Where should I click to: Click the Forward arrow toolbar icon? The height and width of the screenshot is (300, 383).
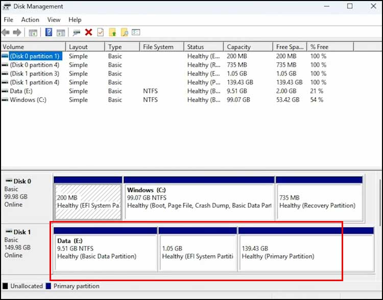click(x=17, y=32)
